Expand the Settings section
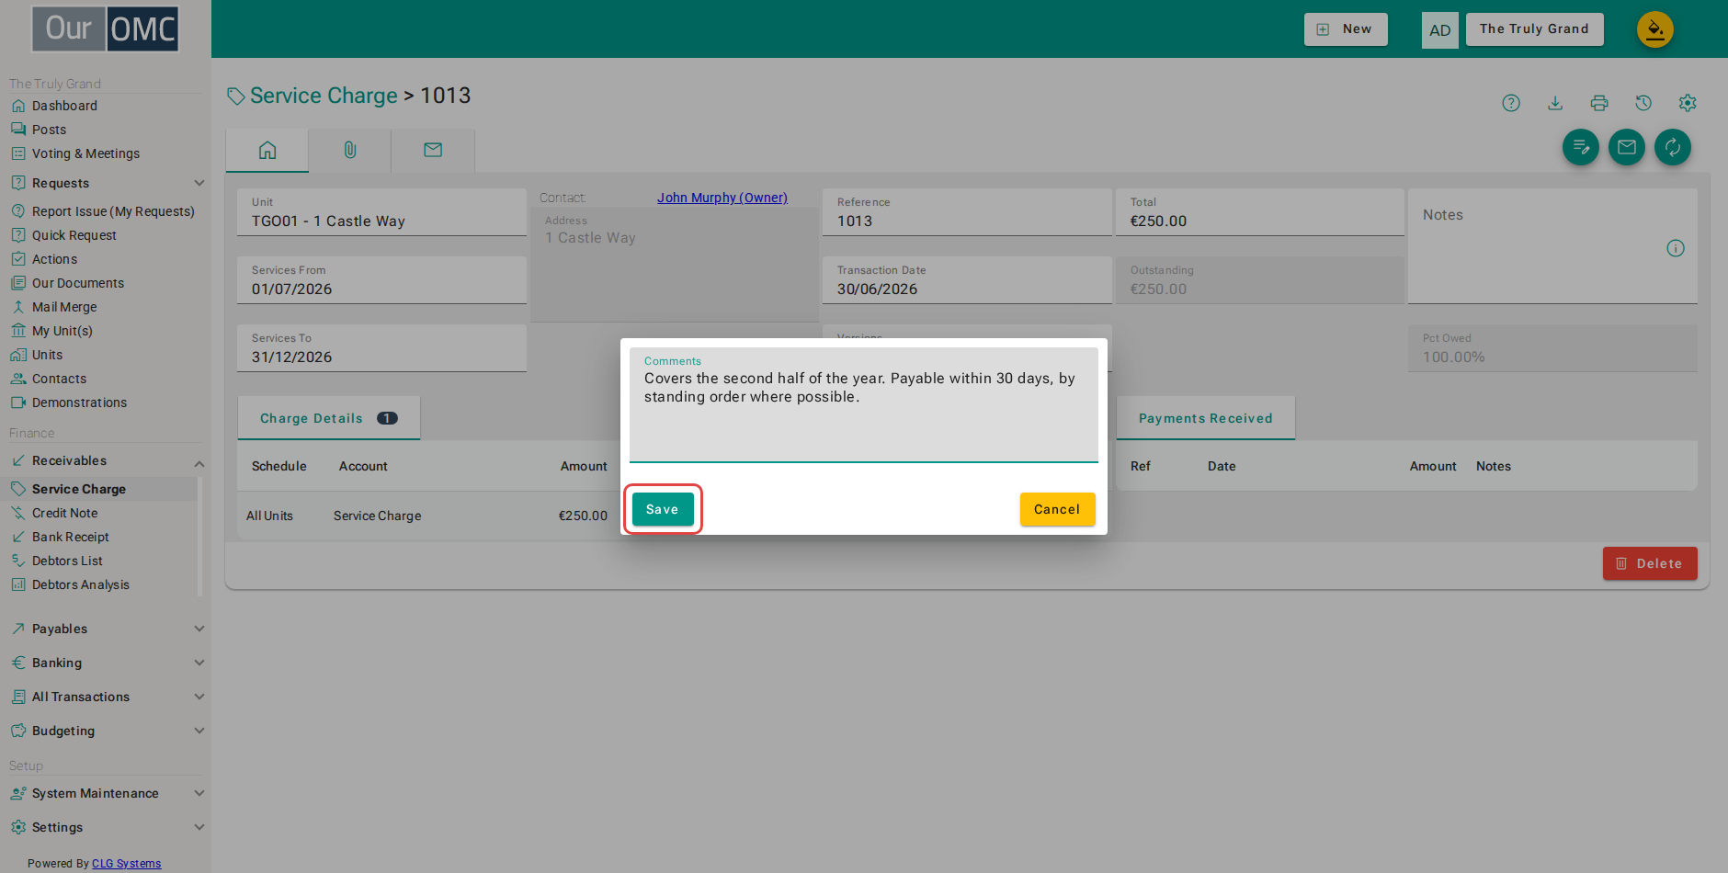This screenshot has width=1728, height=873. (x=106, y=827)
